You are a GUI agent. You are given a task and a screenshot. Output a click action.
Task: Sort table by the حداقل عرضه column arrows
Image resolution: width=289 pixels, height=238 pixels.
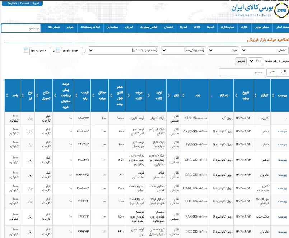pyautogui.click(x=93, y=96)
